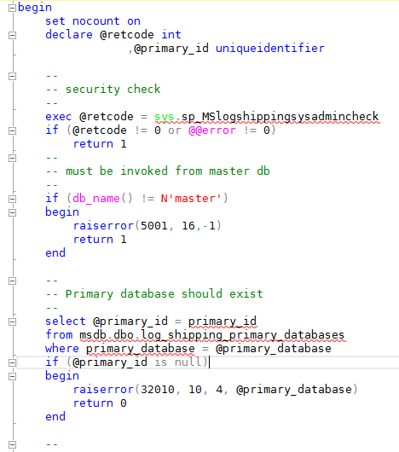Click on sp_MSlogshippingsysadmincheck procedure name
This screenshot has height=452, width=399.
(x=280, y=117)
